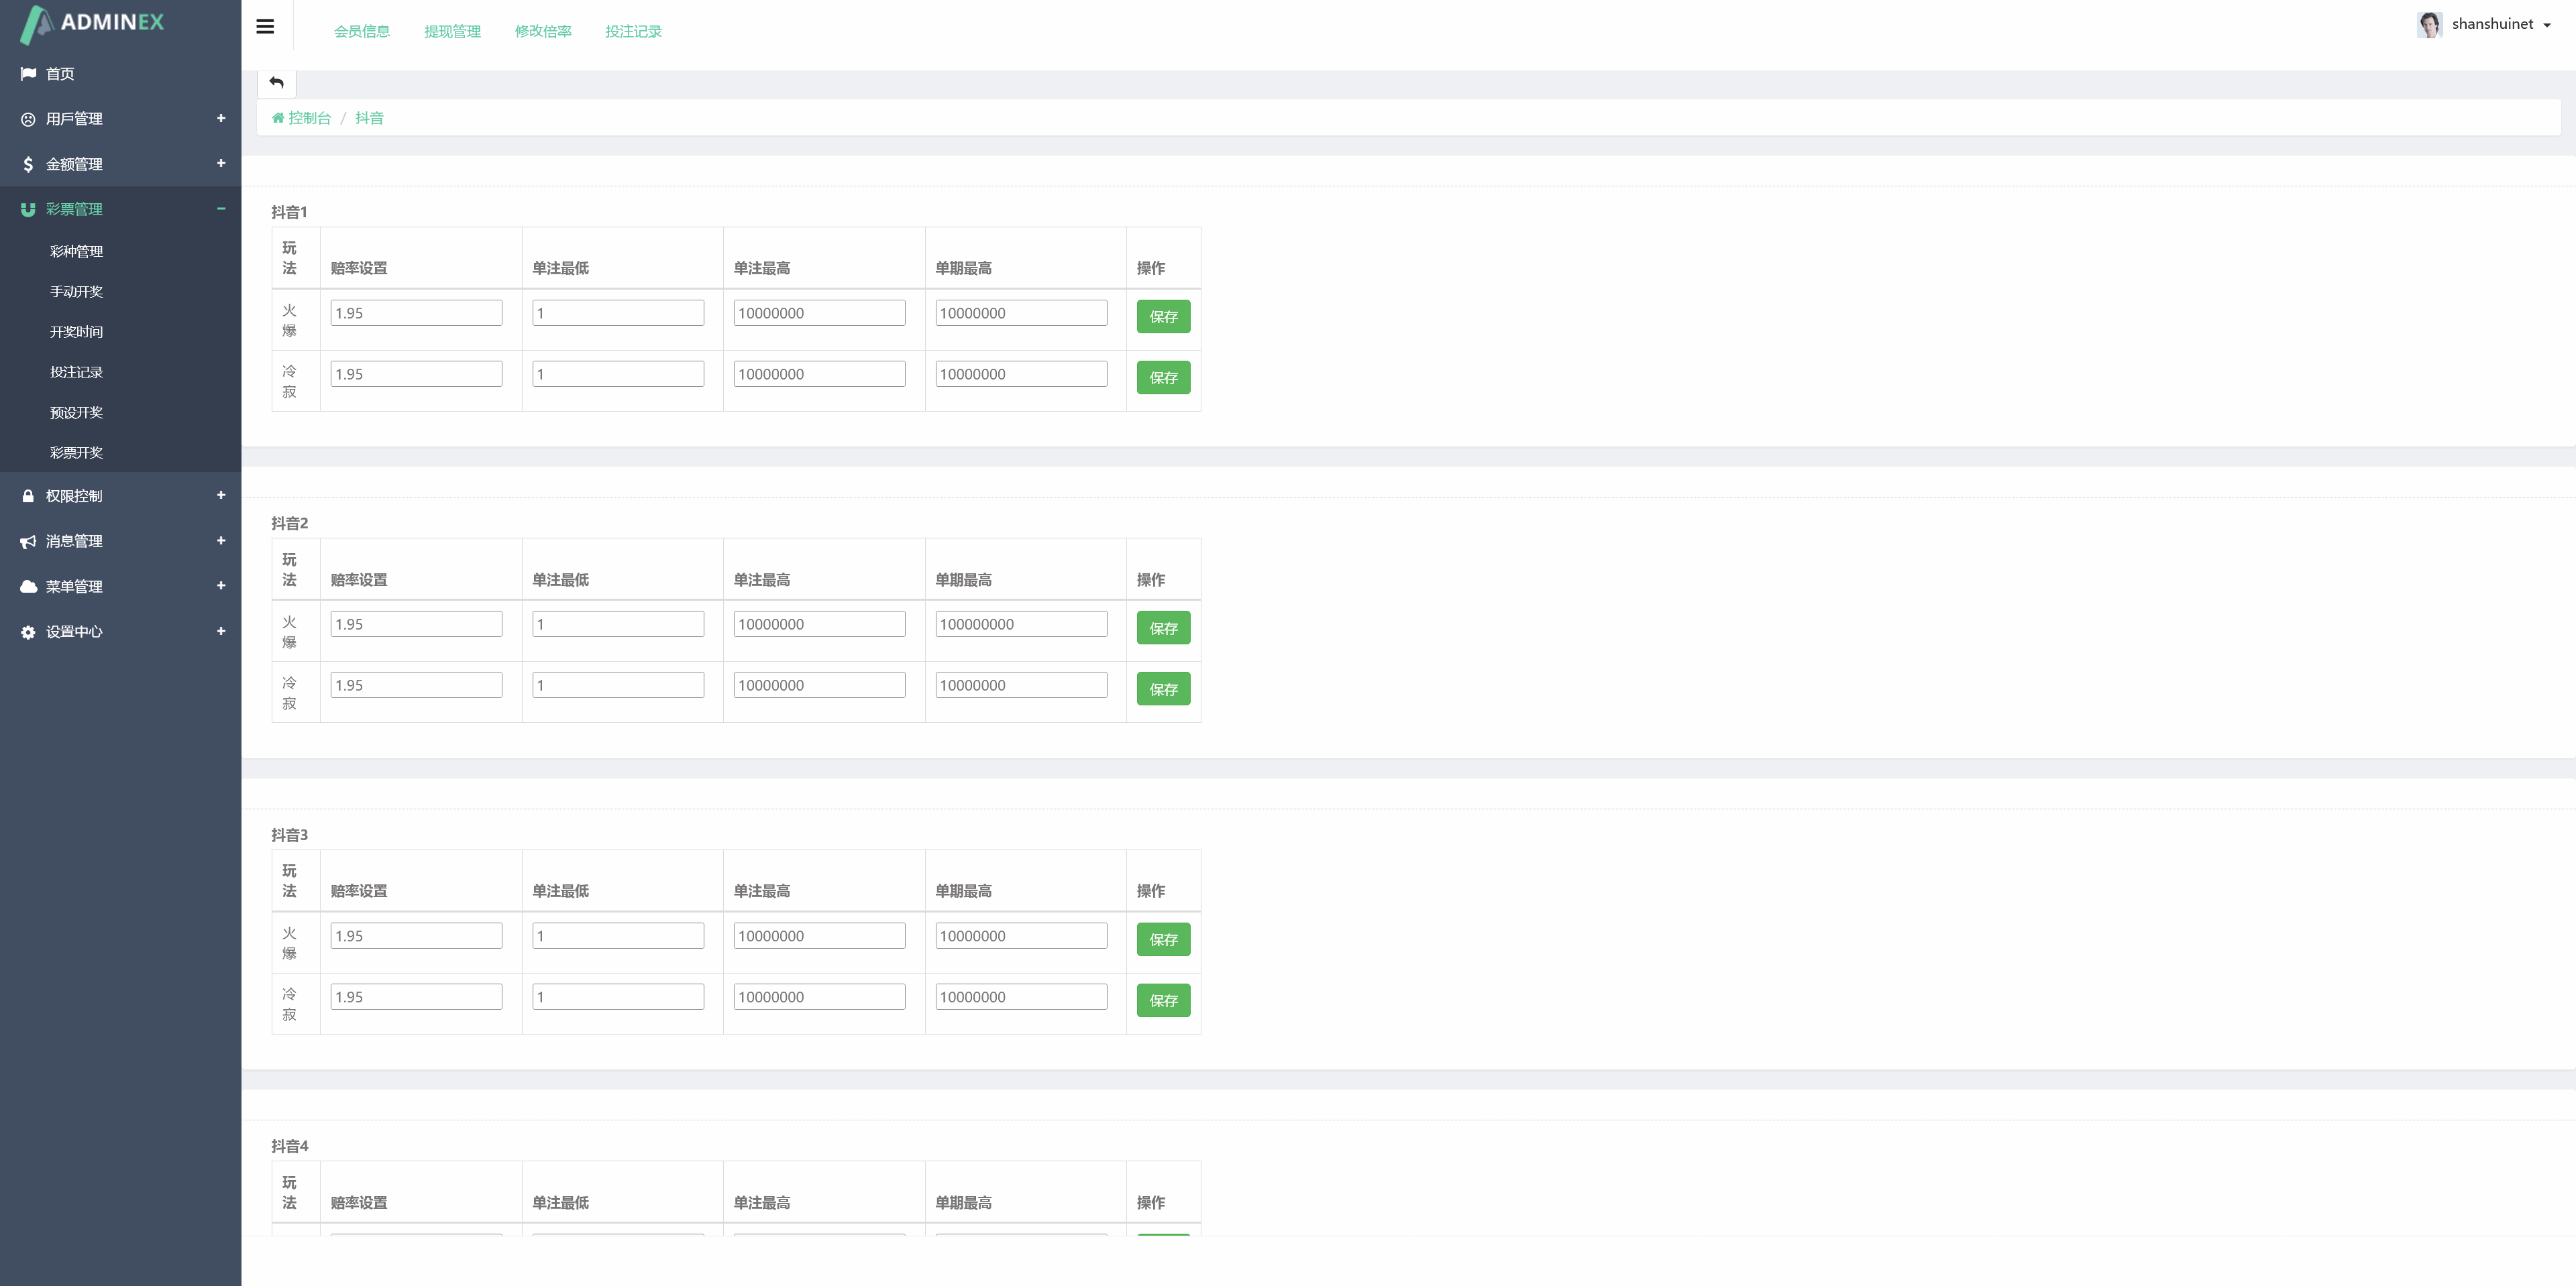Screen dimensions: 2576x1286
Task: Click the megaphone icon for 消息管理
Action: (28, 542)
